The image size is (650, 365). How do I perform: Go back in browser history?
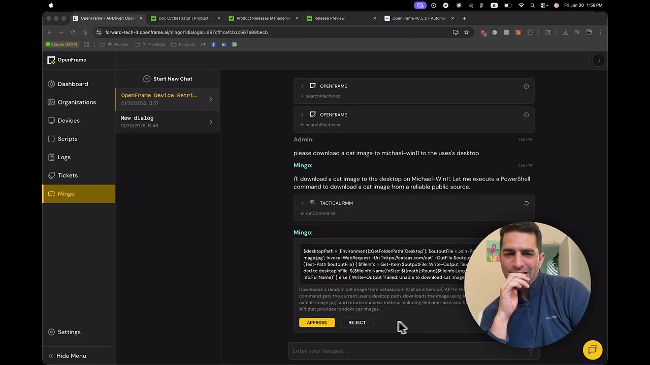[x=50, y=32]
